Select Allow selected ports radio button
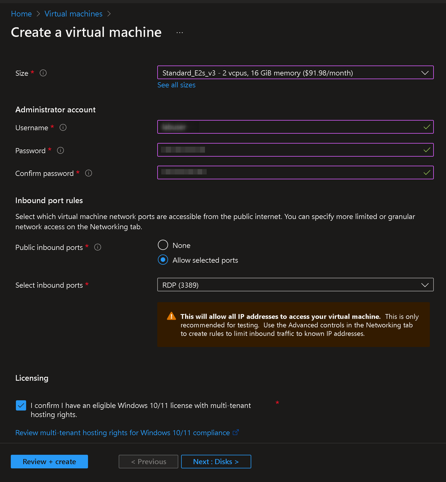This screenshot has width=446, height=482. (x=163, y=260)
